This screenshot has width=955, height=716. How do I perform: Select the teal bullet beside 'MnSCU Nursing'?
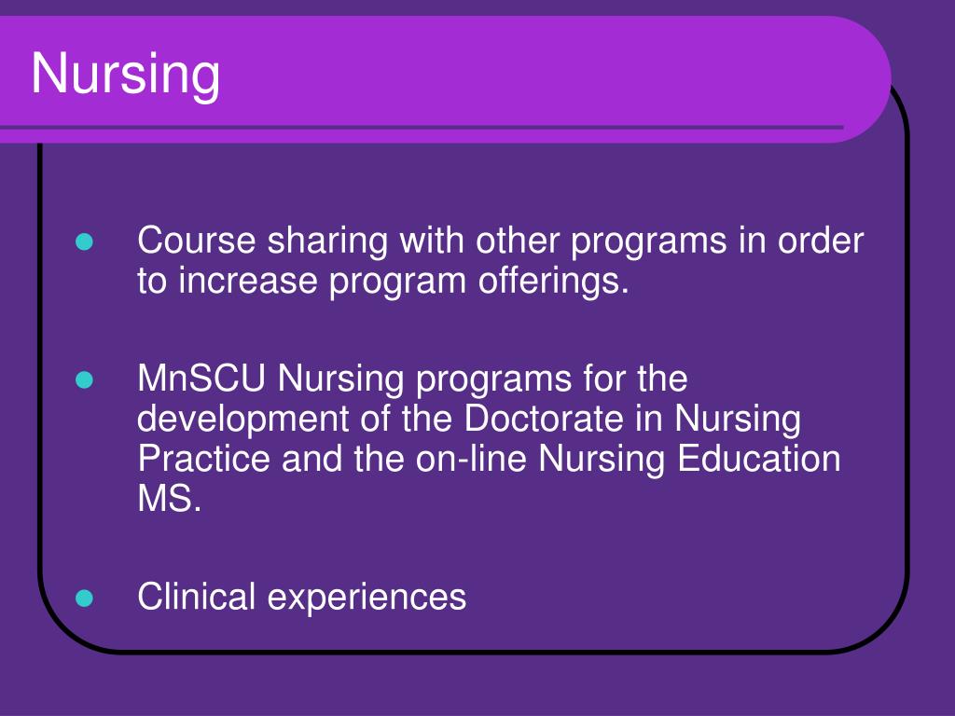(x=85, y=380)
